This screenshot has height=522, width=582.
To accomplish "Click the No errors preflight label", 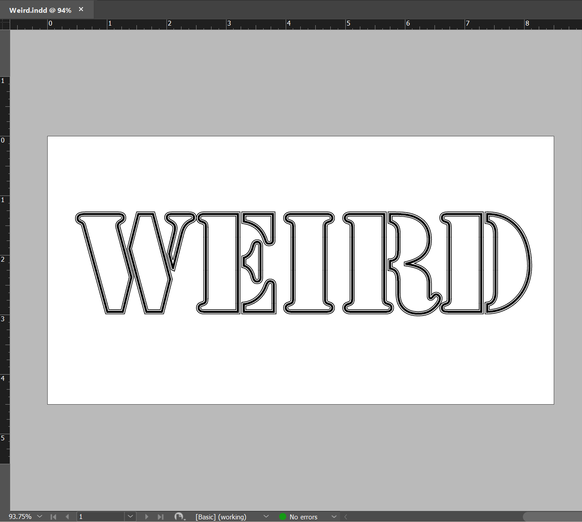I will 303,517.
